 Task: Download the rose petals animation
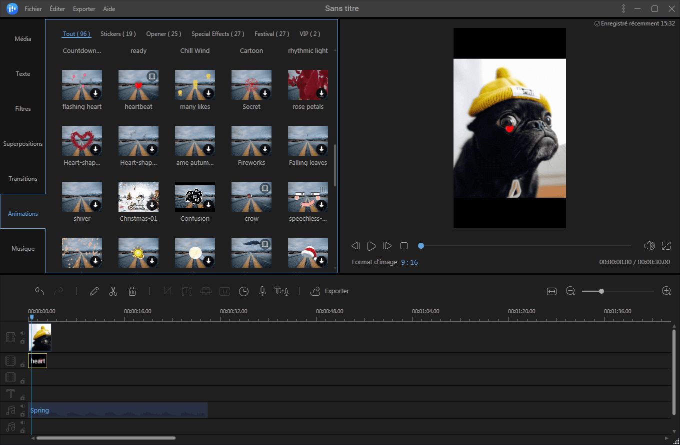pyautogui.click(x=321, y=93)
